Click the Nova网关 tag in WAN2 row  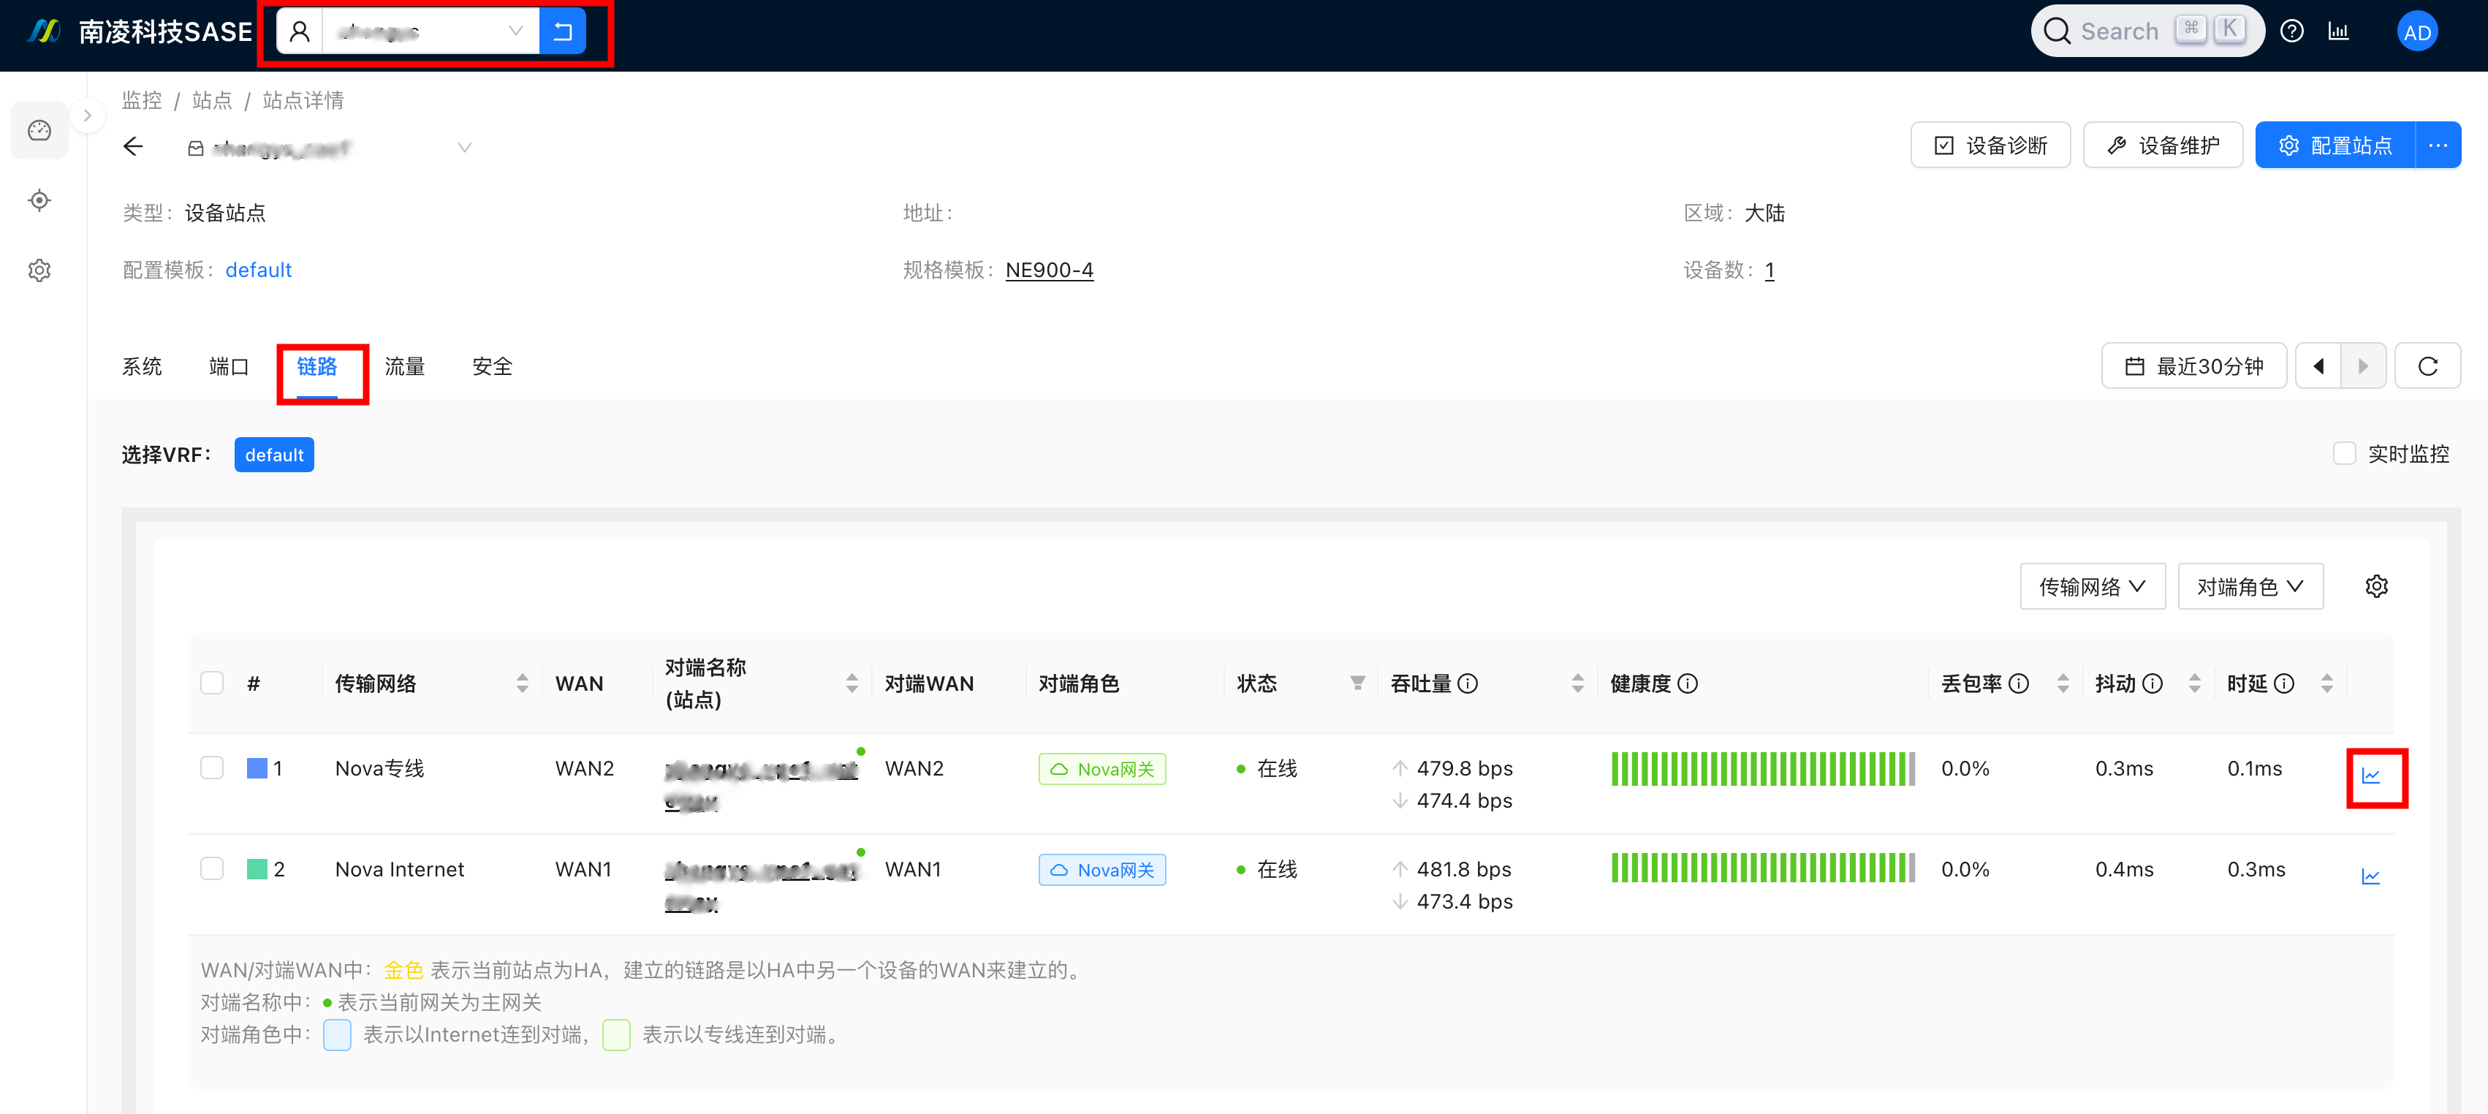[x=1102, y=769]
